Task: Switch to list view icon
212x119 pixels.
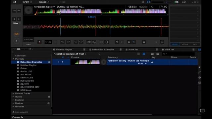Action: 144,54
